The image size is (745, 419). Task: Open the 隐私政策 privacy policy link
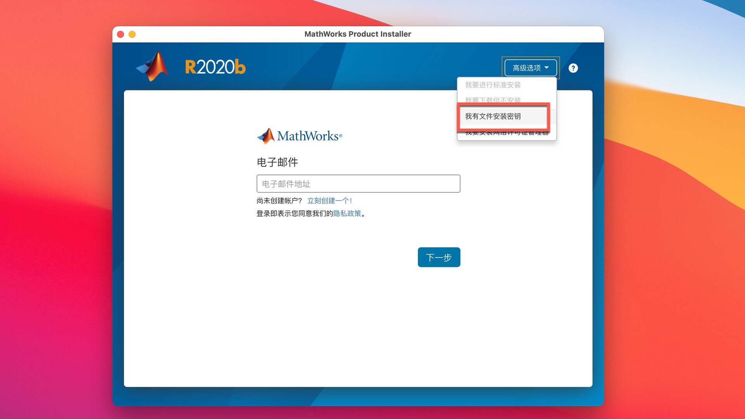tap(347, 213)
